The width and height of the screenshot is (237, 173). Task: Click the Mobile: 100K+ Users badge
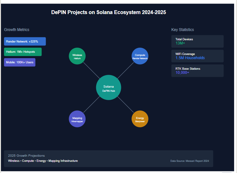tap(20, 62)
